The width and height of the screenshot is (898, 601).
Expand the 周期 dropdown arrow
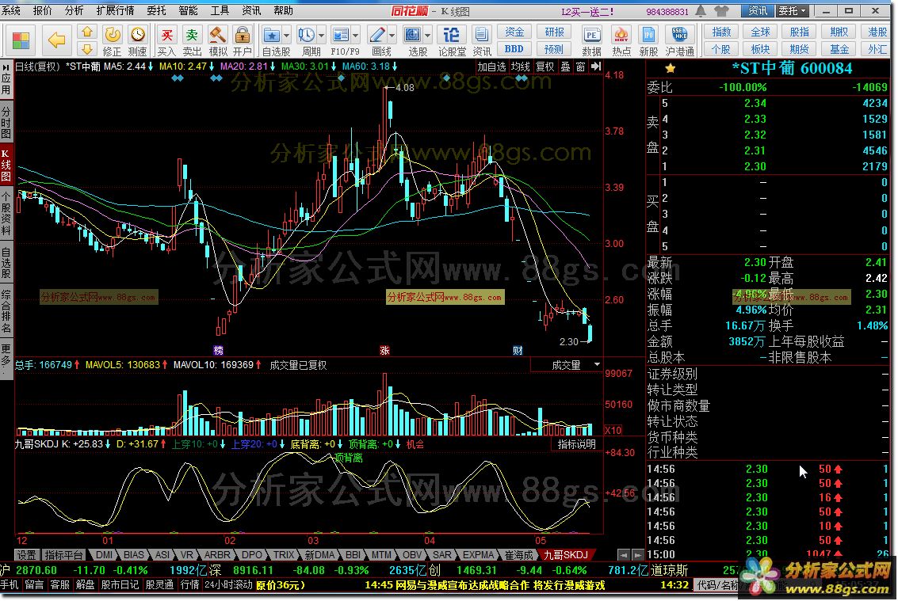click(x=321, y=36)
